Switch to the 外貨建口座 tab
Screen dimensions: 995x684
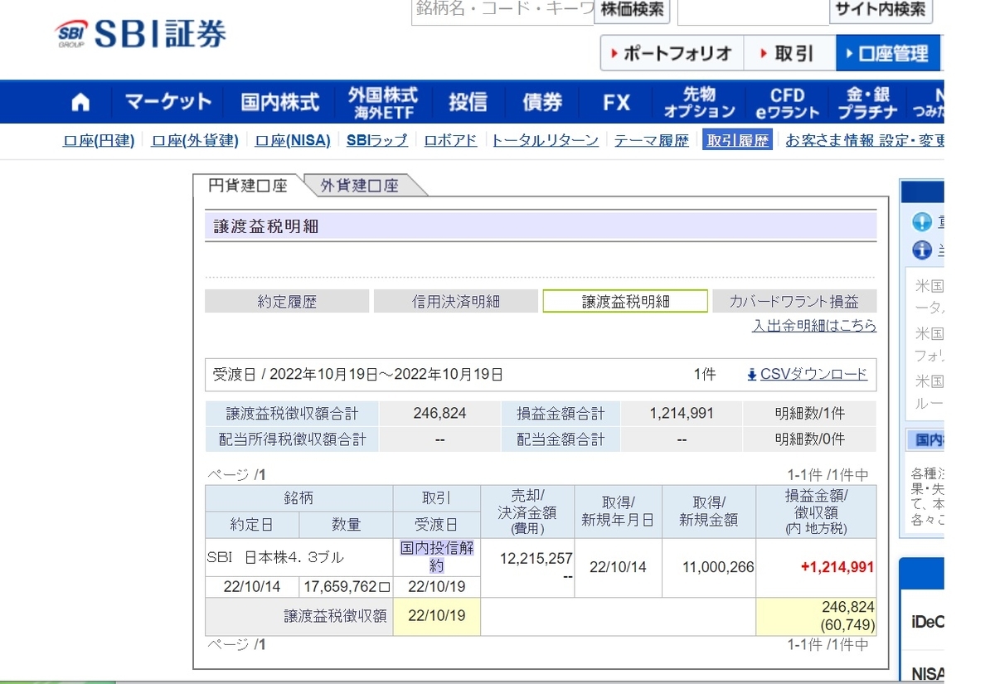point(360,186)
